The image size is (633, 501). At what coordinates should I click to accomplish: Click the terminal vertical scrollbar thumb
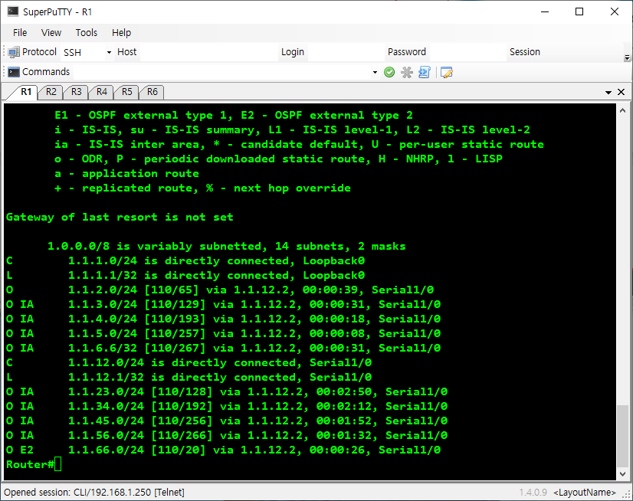coord(622,436)
